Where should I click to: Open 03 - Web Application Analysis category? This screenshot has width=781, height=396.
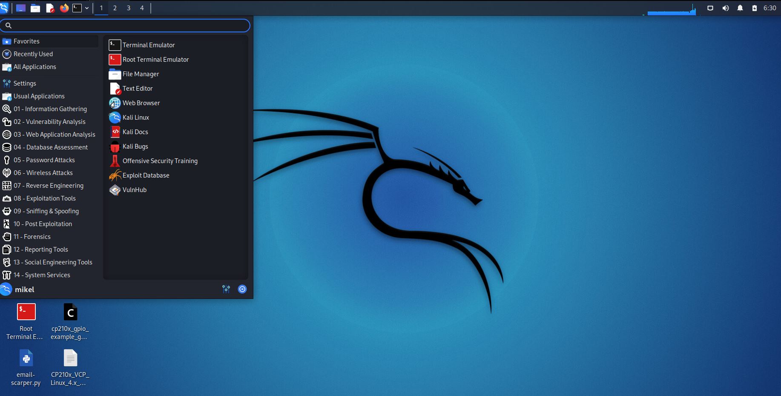click(x=50, y=135)
